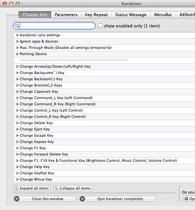The image size is (195, 210).
Task: Expand Change Expose Key triangle
Action: tap(17, 142)
